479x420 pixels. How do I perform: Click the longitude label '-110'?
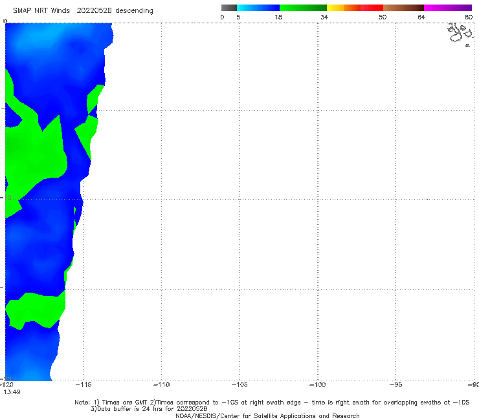tap(161, 384)
